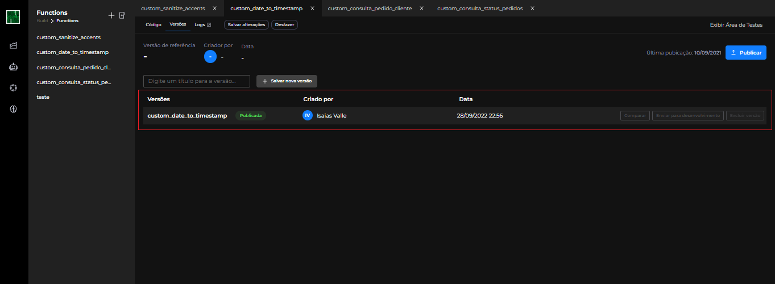
Task: Open the bot robot sidebar icon
Action: click(x=14, y=66)
